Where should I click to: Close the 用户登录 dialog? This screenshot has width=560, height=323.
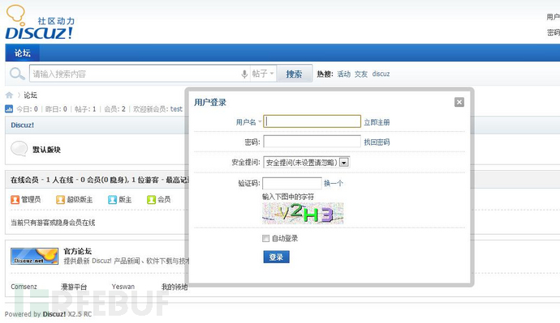459,102
